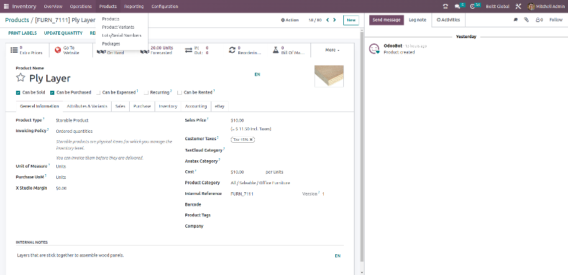Viewport: 568px width, 275px height.
Task: Open Extra Prices list icon
Action: click(x=14, y=50)
